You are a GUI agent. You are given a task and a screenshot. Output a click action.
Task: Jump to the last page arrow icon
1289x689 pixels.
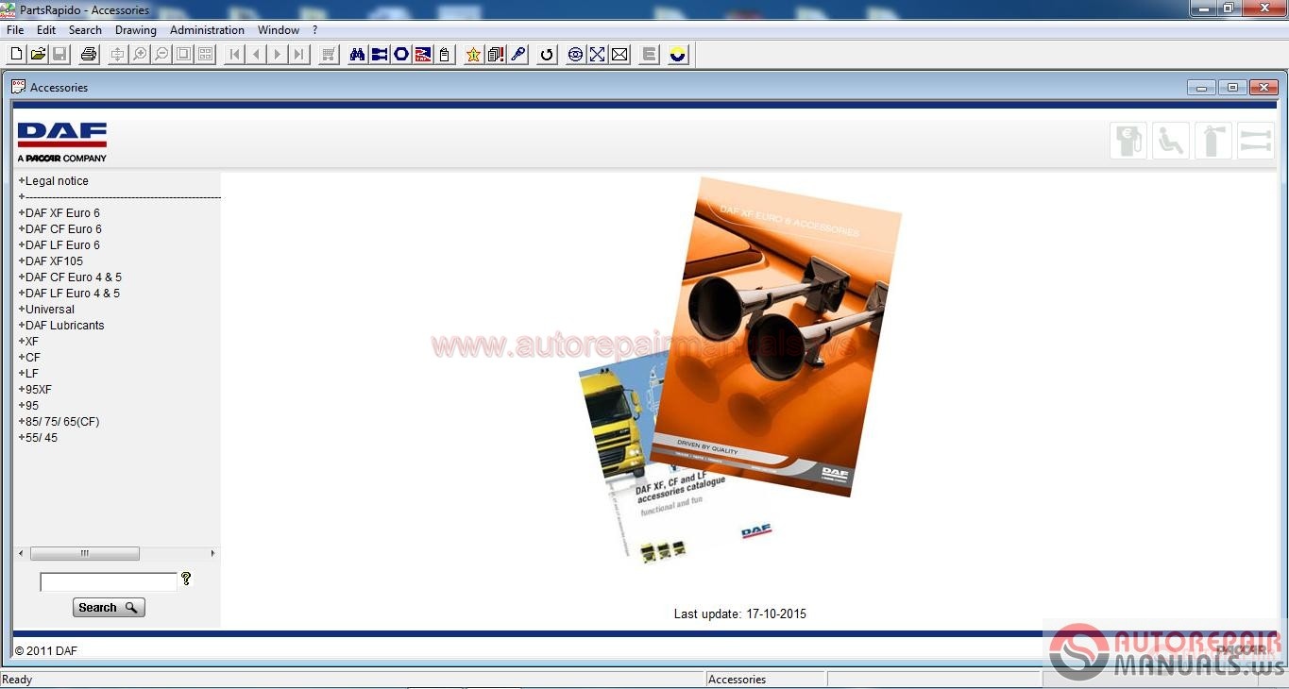pyautogui.click(x=299, y=55)
